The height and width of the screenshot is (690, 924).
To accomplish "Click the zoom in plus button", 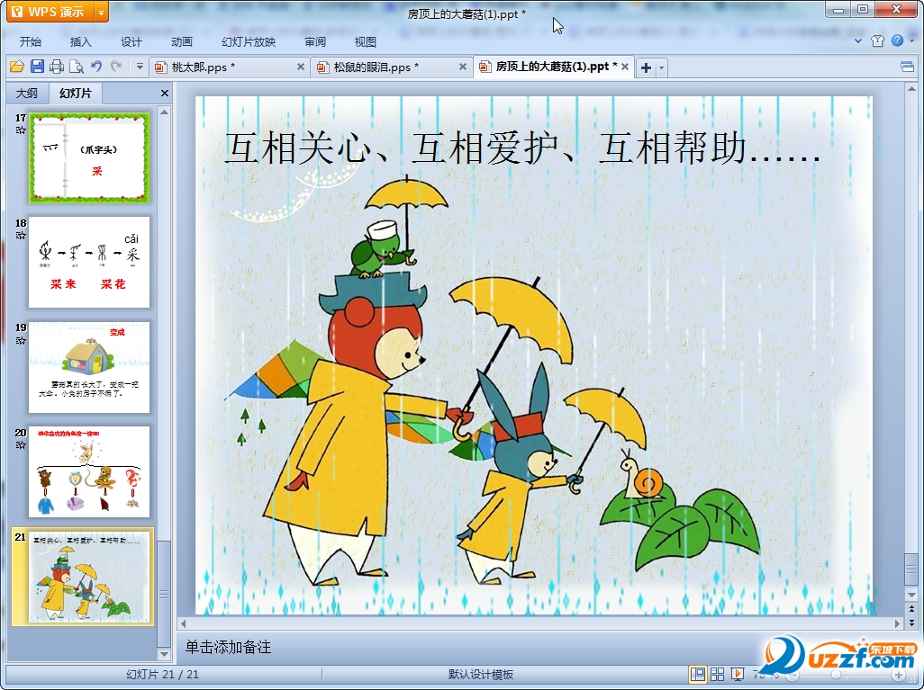I will pyautogui.click(x=899, y=675).
